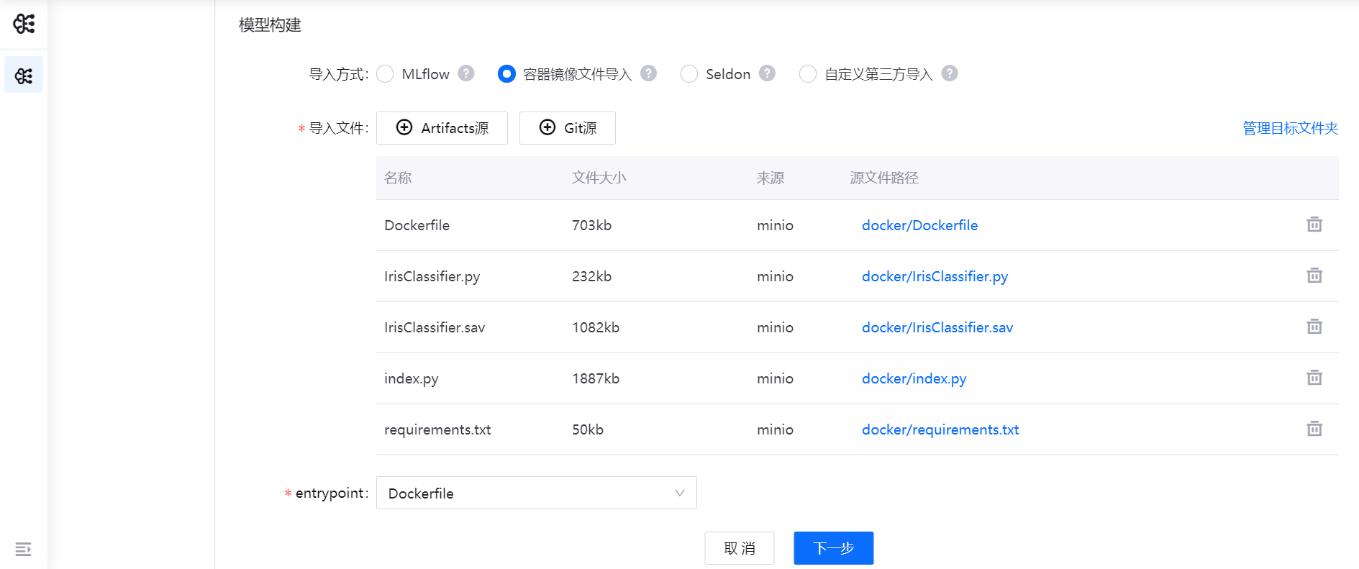Proceed with 下一步 button
Image resolution: width=1359 pixels, height=569 pixels.
point(834,548)
